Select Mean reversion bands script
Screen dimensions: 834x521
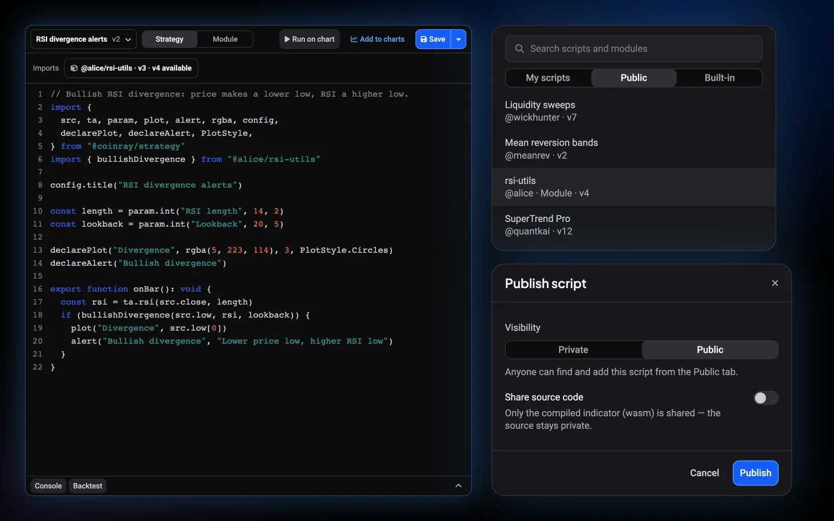(634, 149)
